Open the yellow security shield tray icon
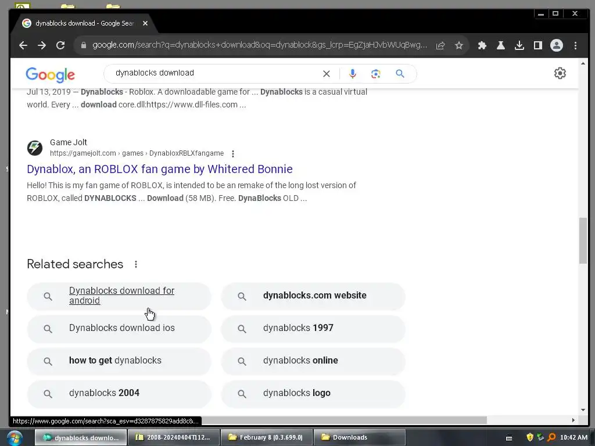The height and width of the screenshot is (446, 595). (x=530, y=437)
